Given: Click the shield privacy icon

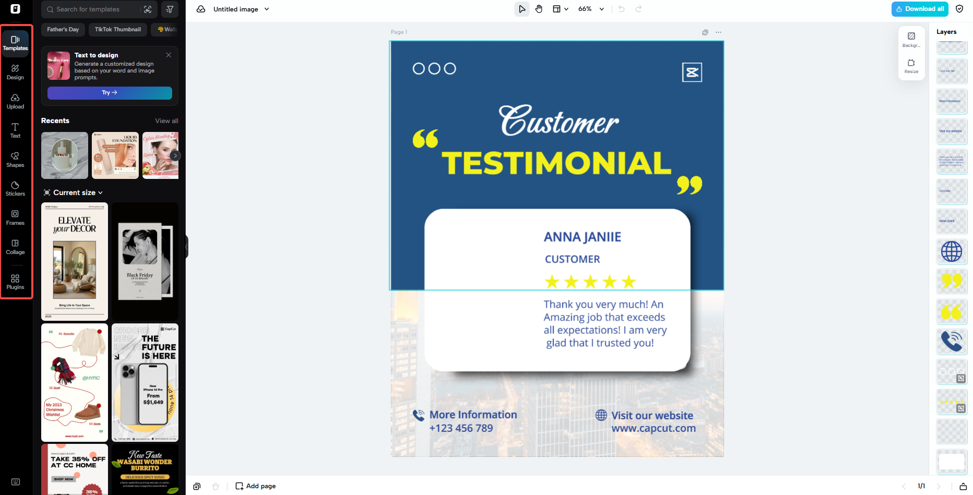Looking at the screenshot, I should click(x=959, y=9).
